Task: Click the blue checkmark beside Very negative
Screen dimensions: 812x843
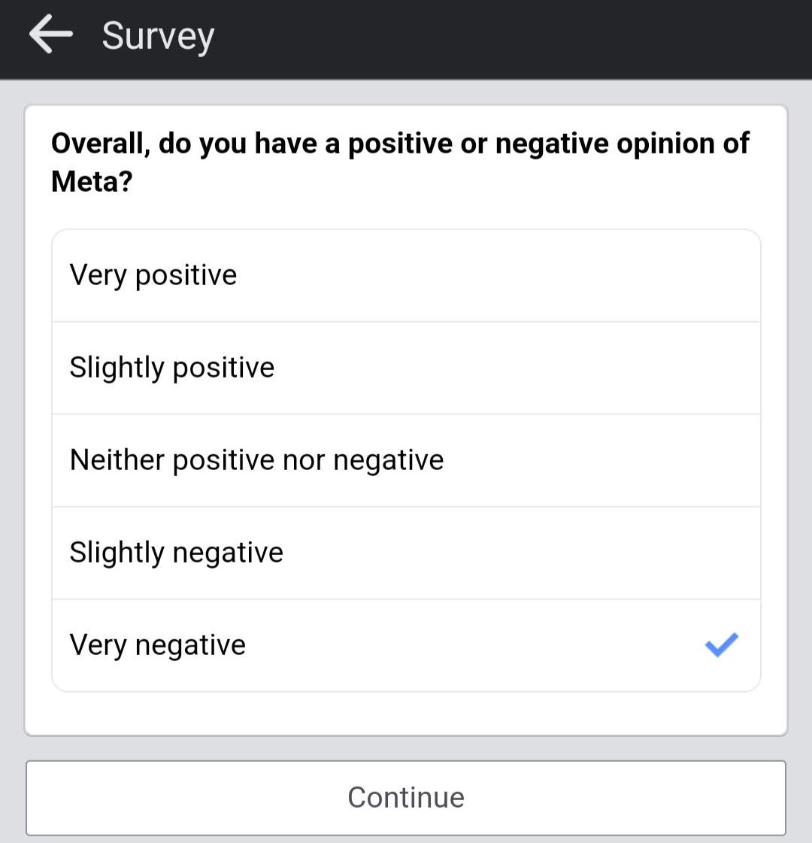Action: pyautogui.click(x=721, y=644)
